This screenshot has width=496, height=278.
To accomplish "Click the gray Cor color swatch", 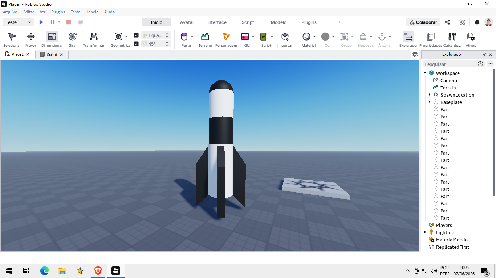I will (x=325, y=37).
